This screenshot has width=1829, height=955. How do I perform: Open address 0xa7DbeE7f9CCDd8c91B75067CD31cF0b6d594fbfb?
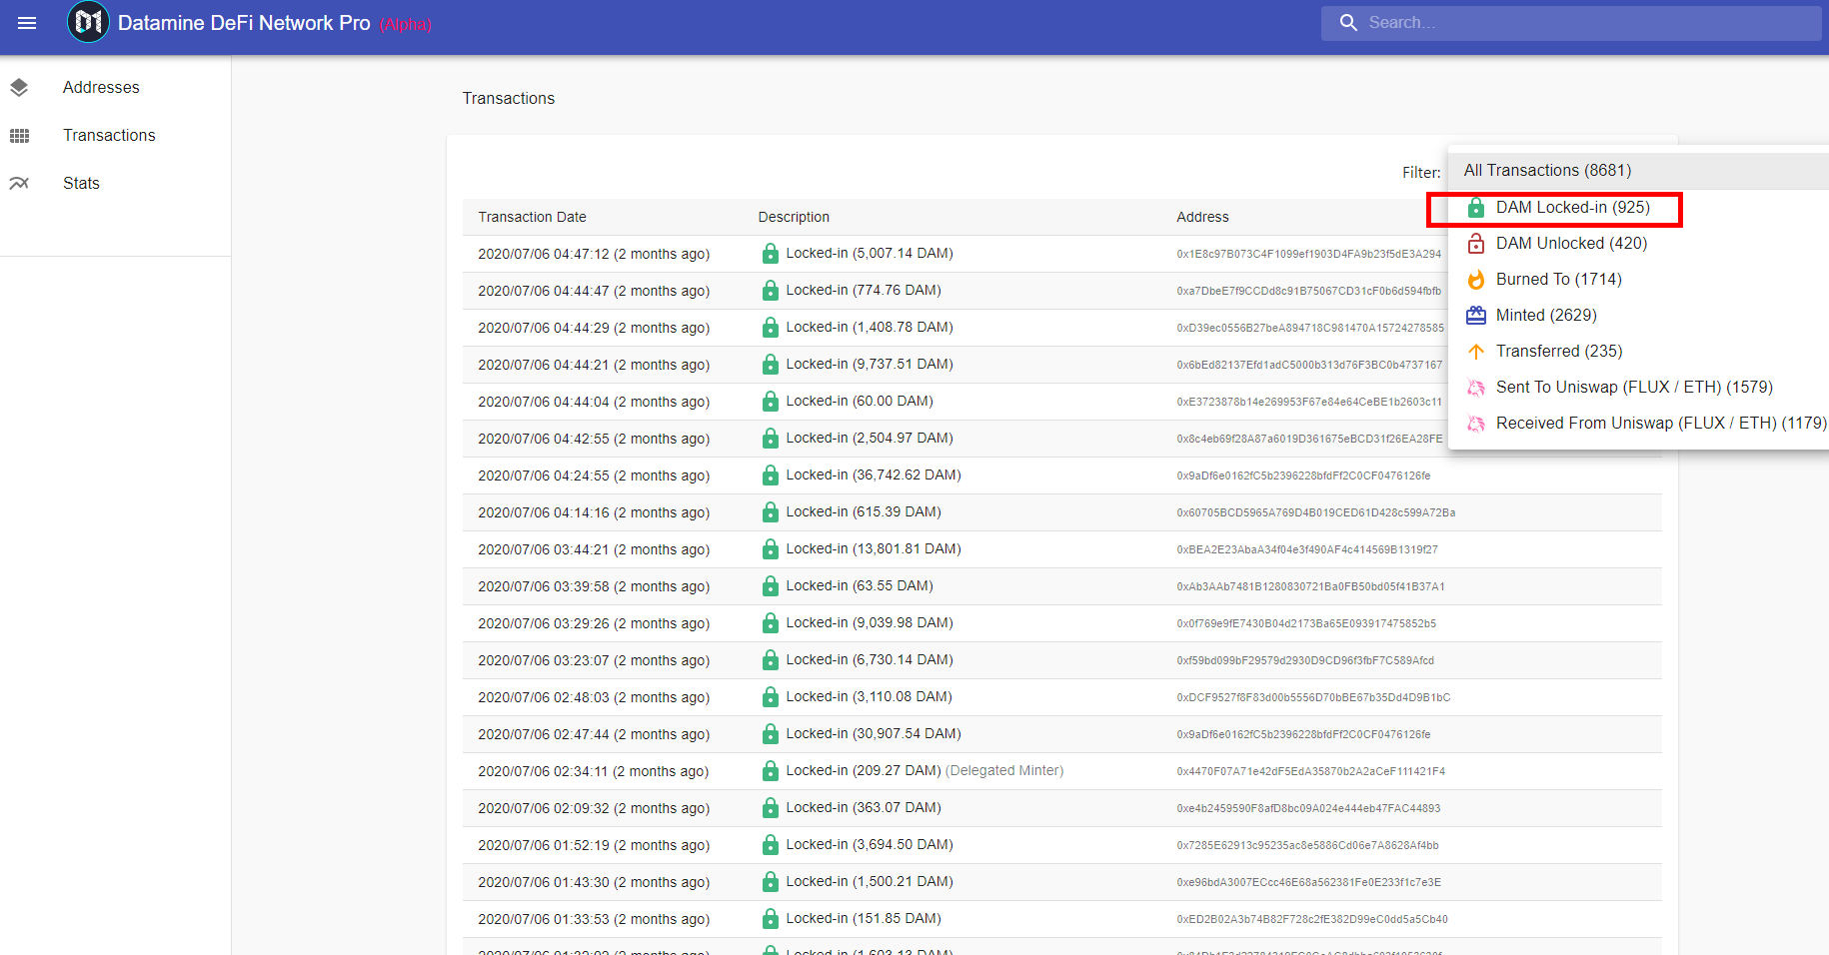click(x=1309, y=292)
